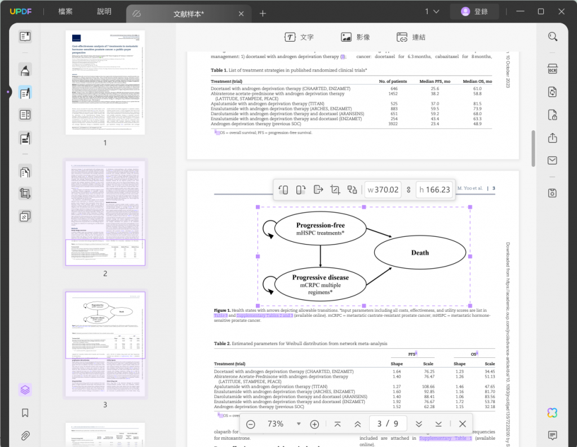
Task: Open the Convert PDF tool
Action: tap(552, 92)
